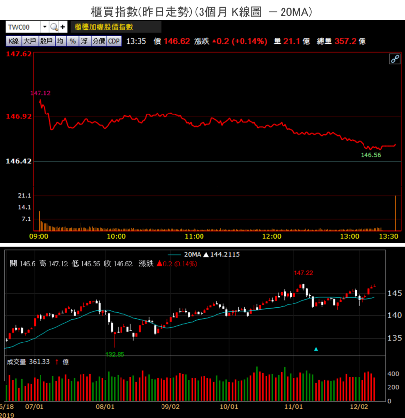Click the 13:30 time axis label

coord(389,236)
